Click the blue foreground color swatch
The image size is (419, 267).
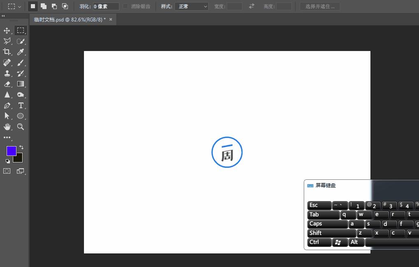(11, 151)
